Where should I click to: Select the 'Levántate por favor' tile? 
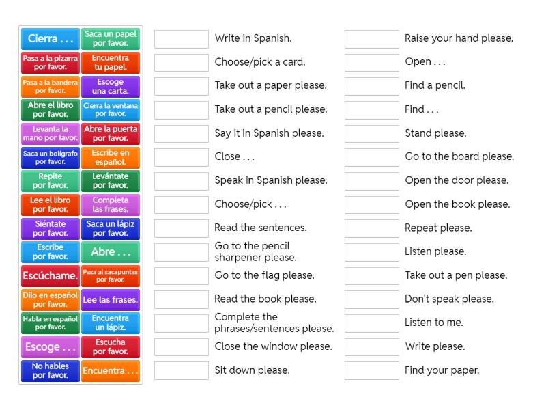(x=110, y=181)
